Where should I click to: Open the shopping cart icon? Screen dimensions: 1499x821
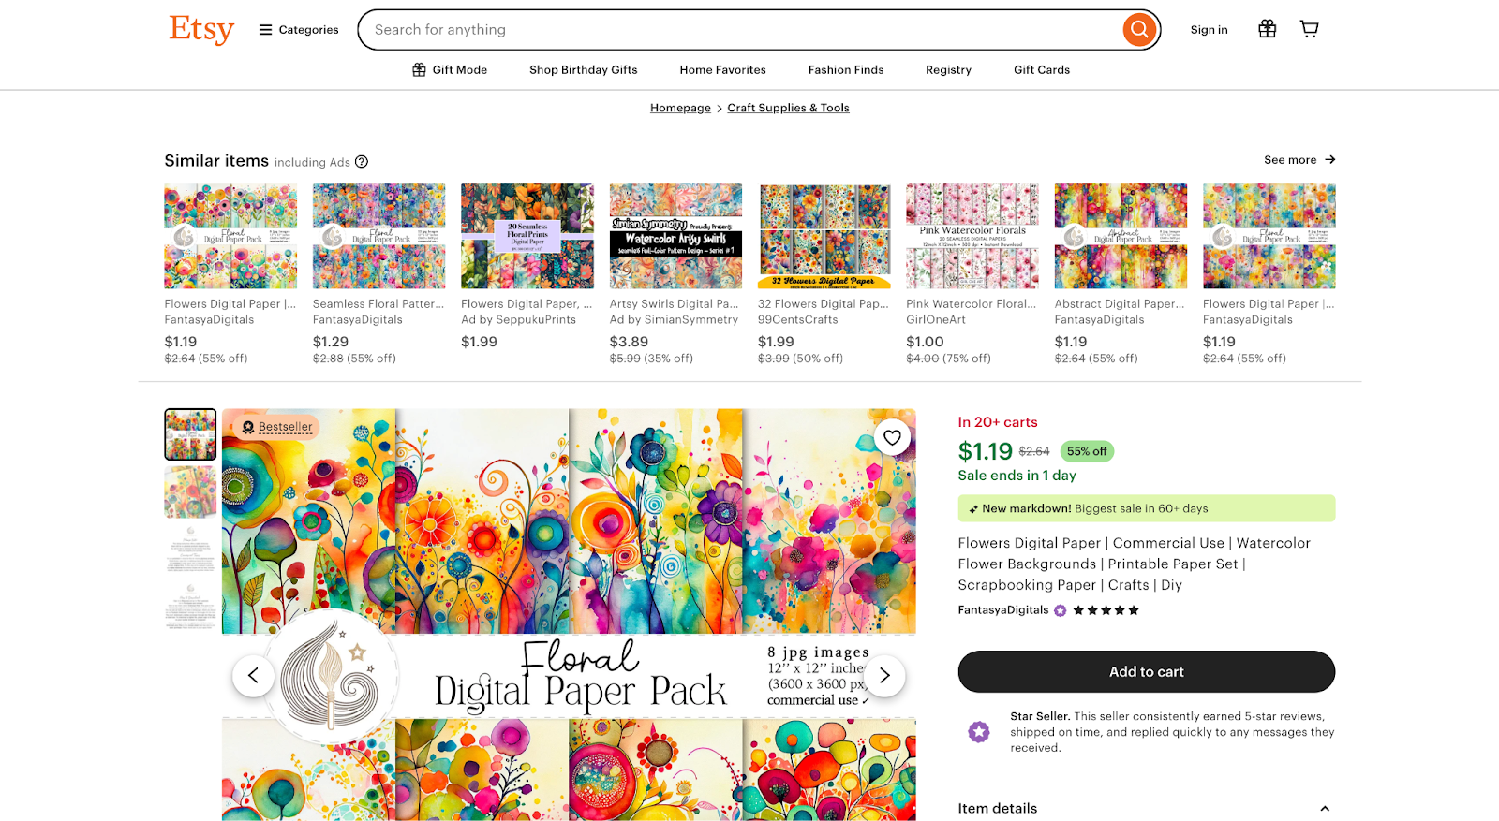click(x=1310, y=29)
